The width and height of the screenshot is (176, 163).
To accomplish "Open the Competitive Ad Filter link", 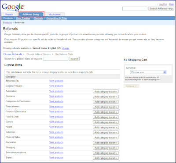I will (57, 18).
